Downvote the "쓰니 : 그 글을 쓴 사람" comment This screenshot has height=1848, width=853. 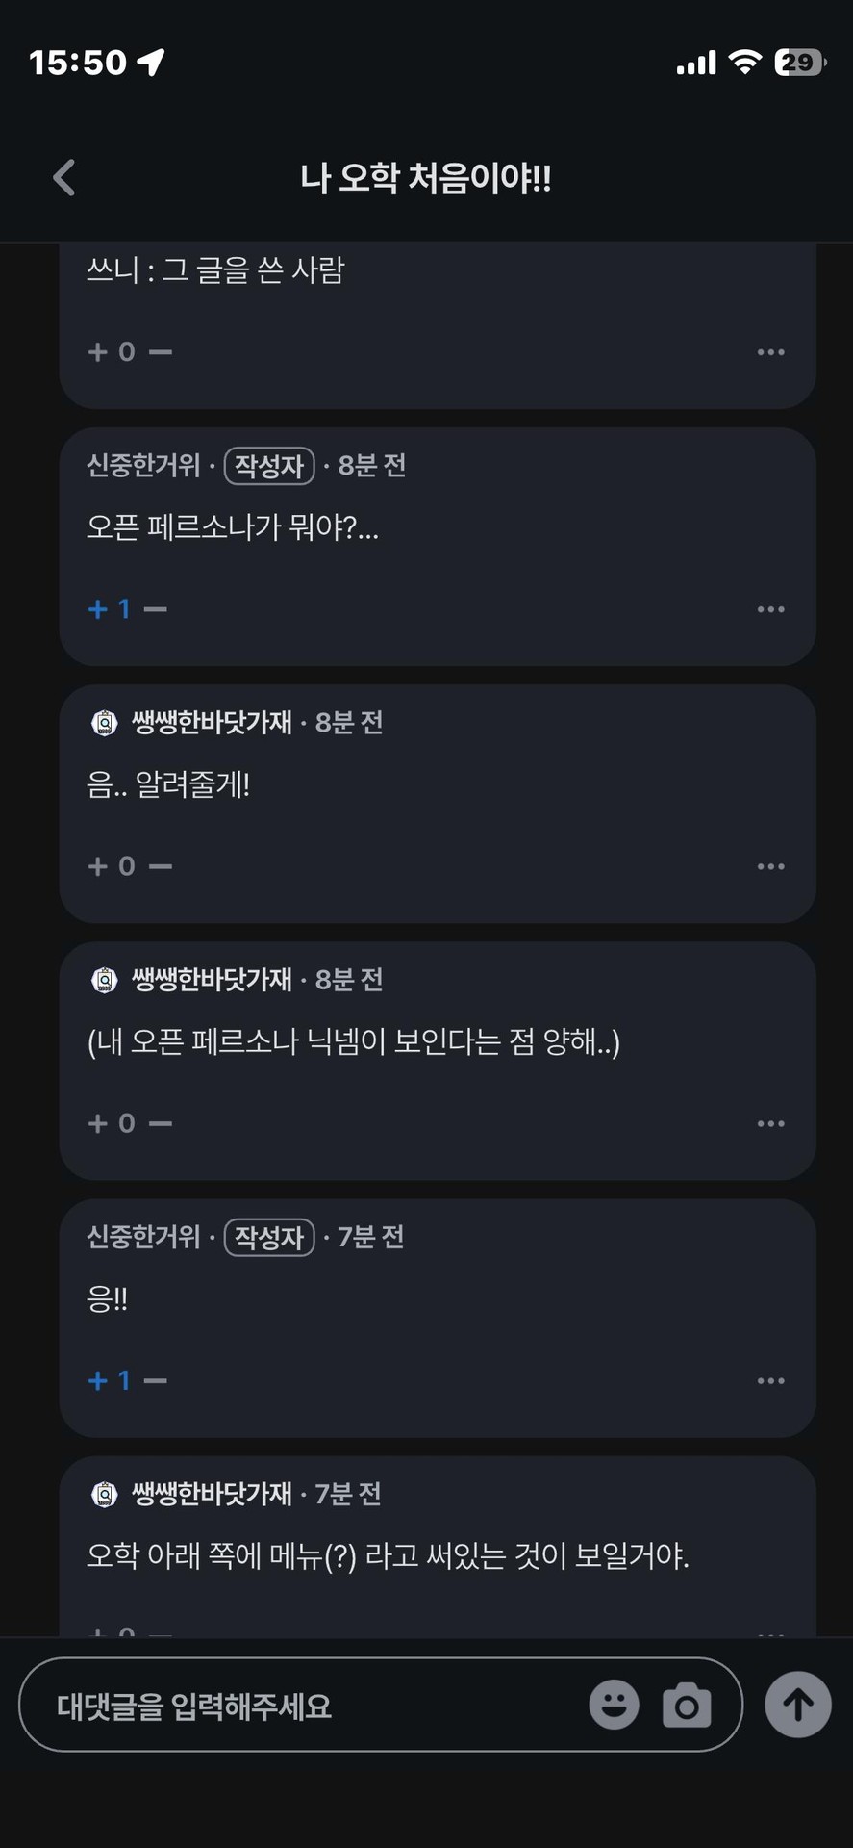[x=162, y=352]
